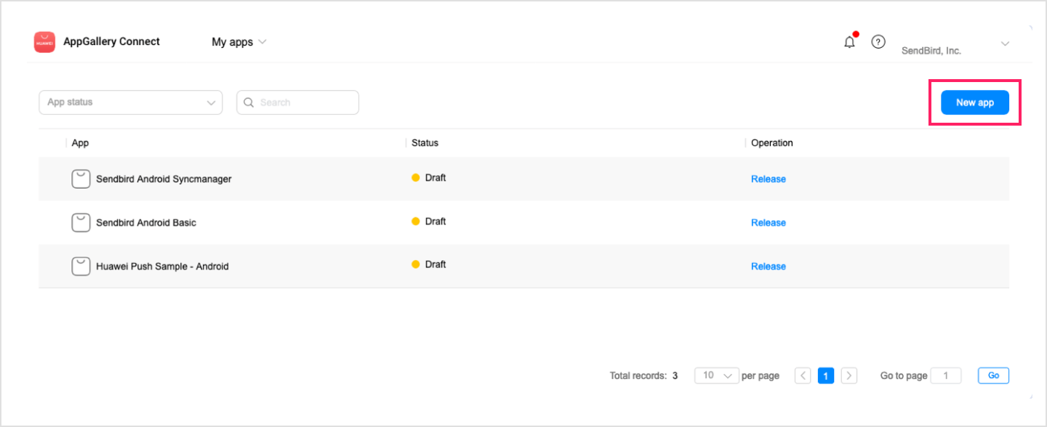Screen dimensions: 1047x427
Task: Click the Go button in pagination
Action: coord(993,375)
